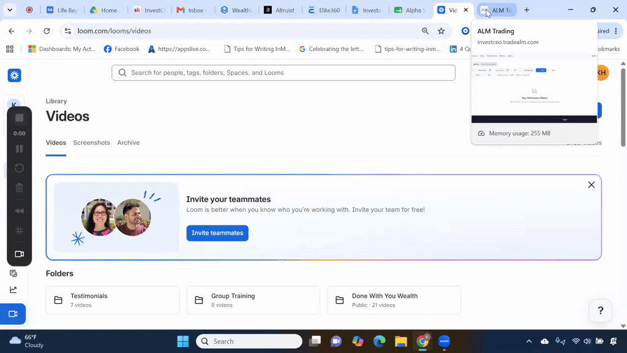Click the Invite teammates button
Image resolution: width=627 pixels, height=353 pixels.
(217, 233)
